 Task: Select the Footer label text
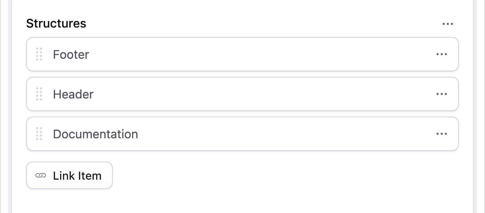71,55
